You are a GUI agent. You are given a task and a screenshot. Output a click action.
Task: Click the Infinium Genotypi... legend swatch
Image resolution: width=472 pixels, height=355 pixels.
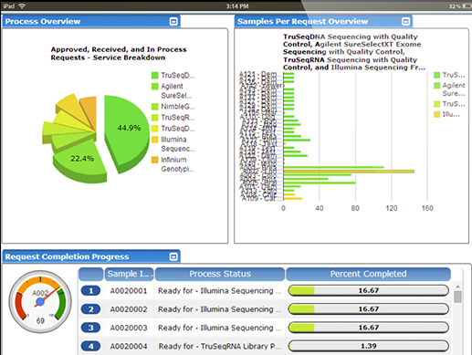pos(155,160)
